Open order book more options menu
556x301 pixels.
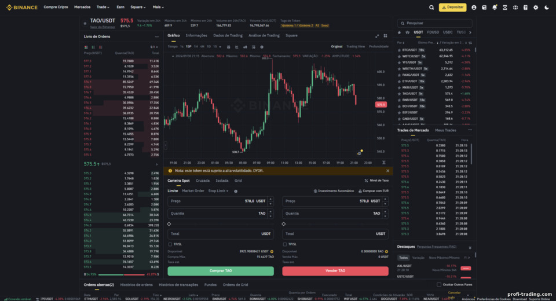(157, 37)
